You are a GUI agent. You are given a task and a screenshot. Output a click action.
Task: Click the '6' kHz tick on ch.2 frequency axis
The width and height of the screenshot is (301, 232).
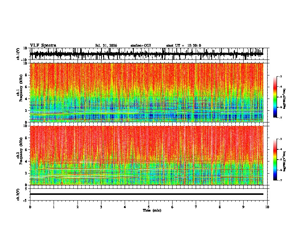click(26, 150)
